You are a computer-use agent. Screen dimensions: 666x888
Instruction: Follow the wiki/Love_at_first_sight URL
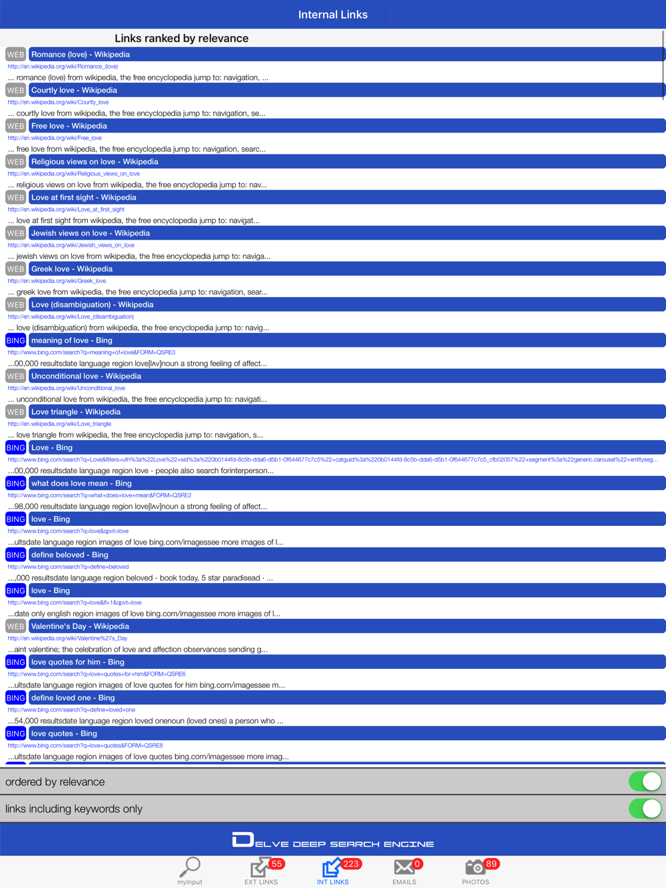(67, 210)
